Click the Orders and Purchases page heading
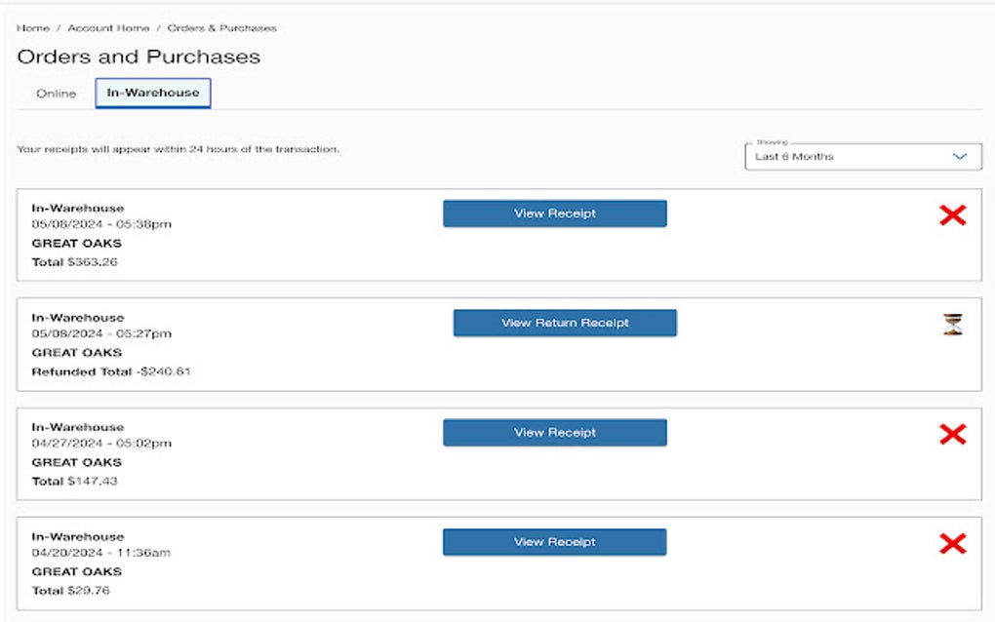This screenshot has width=995, height=622. point(139,57)
